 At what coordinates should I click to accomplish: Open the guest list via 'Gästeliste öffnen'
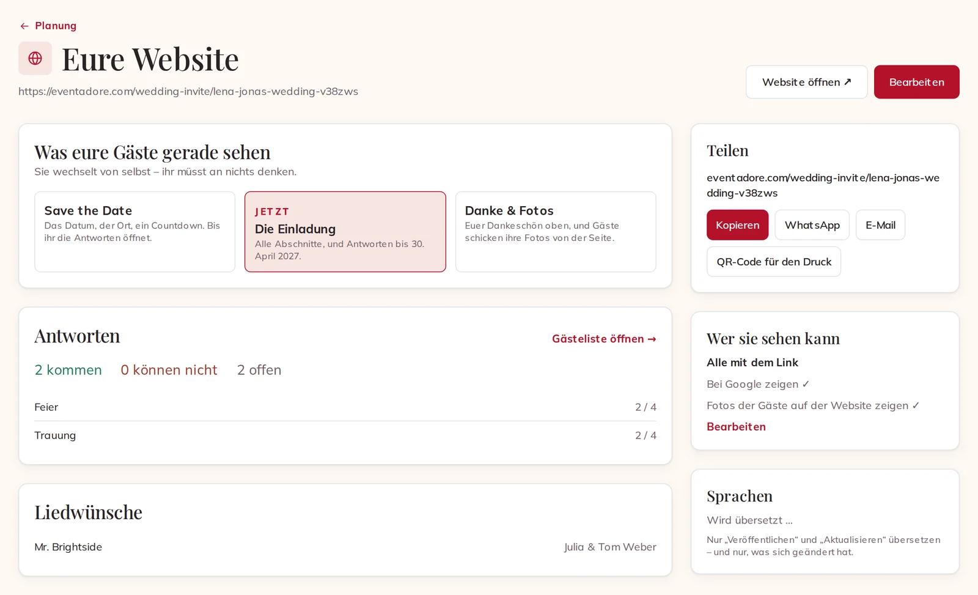coord(604,339)
